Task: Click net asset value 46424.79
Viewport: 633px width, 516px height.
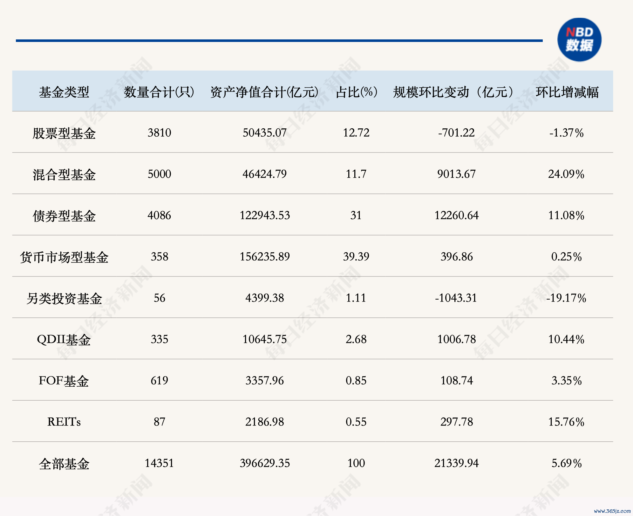Action: coord(264,174)
